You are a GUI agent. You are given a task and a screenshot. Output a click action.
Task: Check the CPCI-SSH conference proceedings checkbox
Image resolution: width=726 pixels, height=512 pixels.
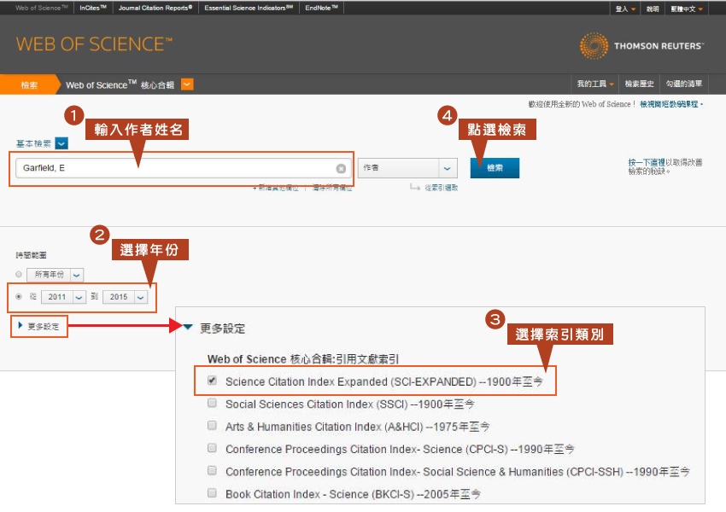coord(212,470)
